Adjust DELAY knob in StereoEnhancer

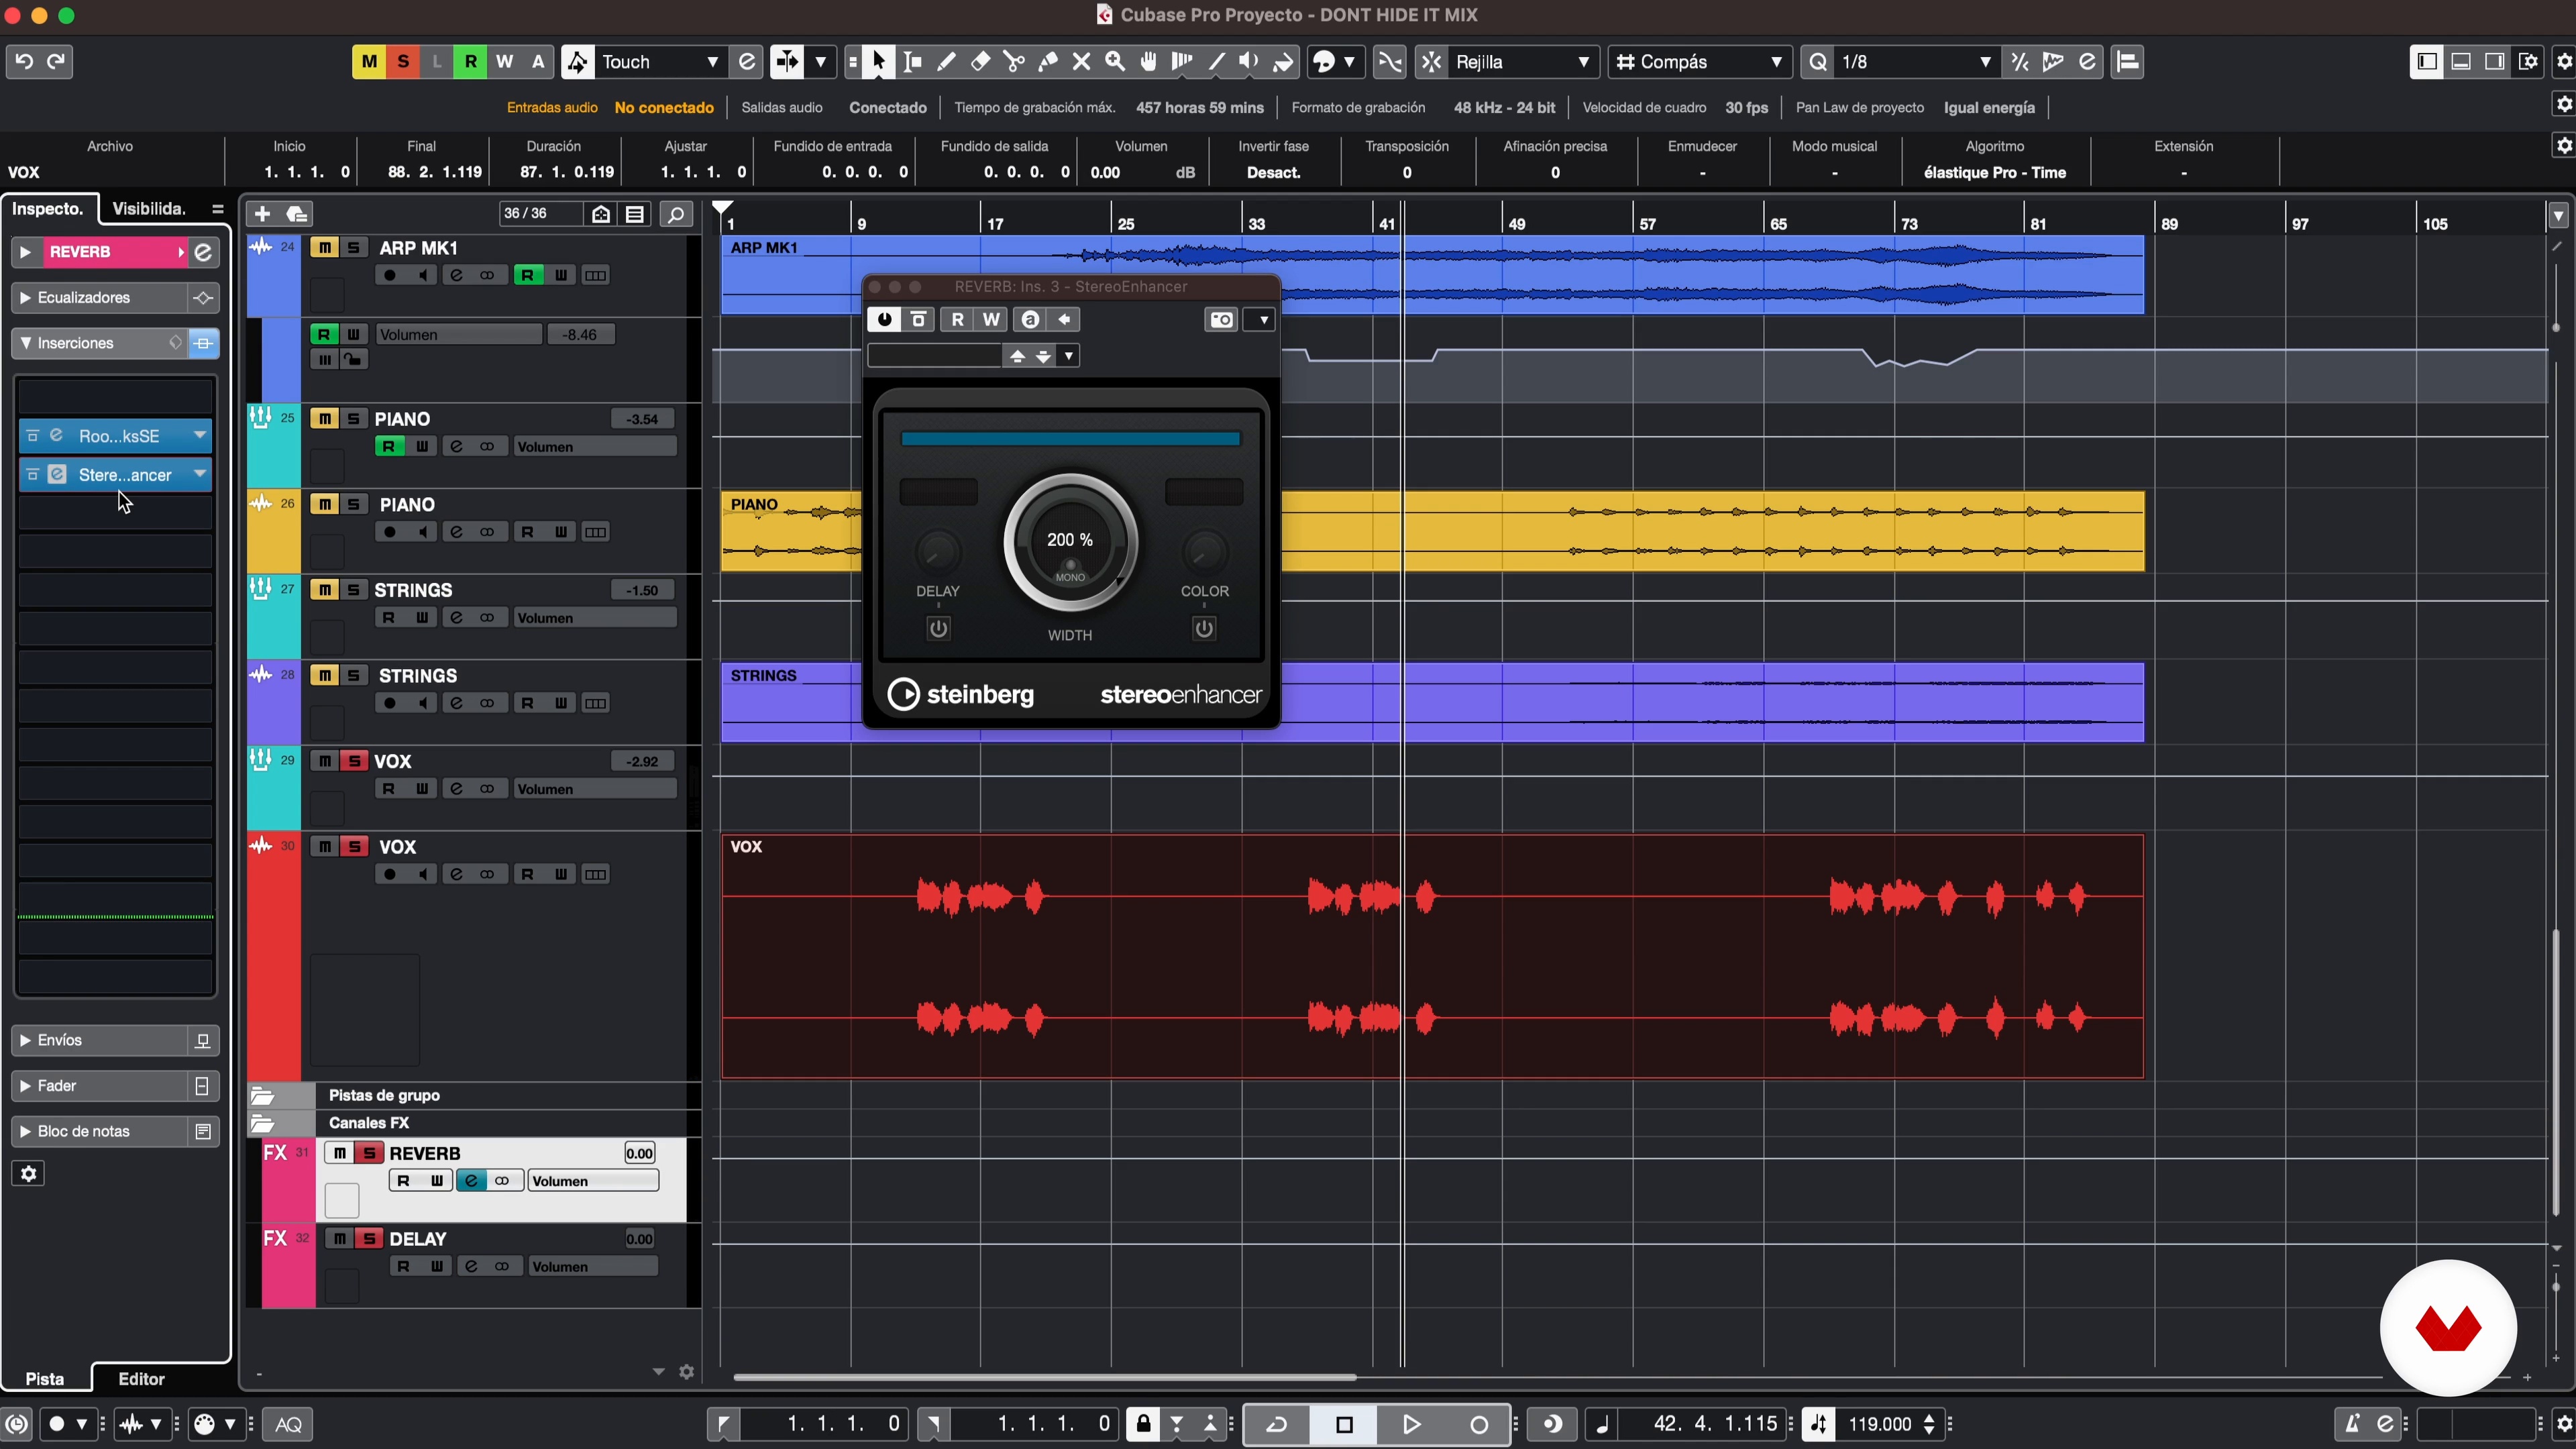938,551
